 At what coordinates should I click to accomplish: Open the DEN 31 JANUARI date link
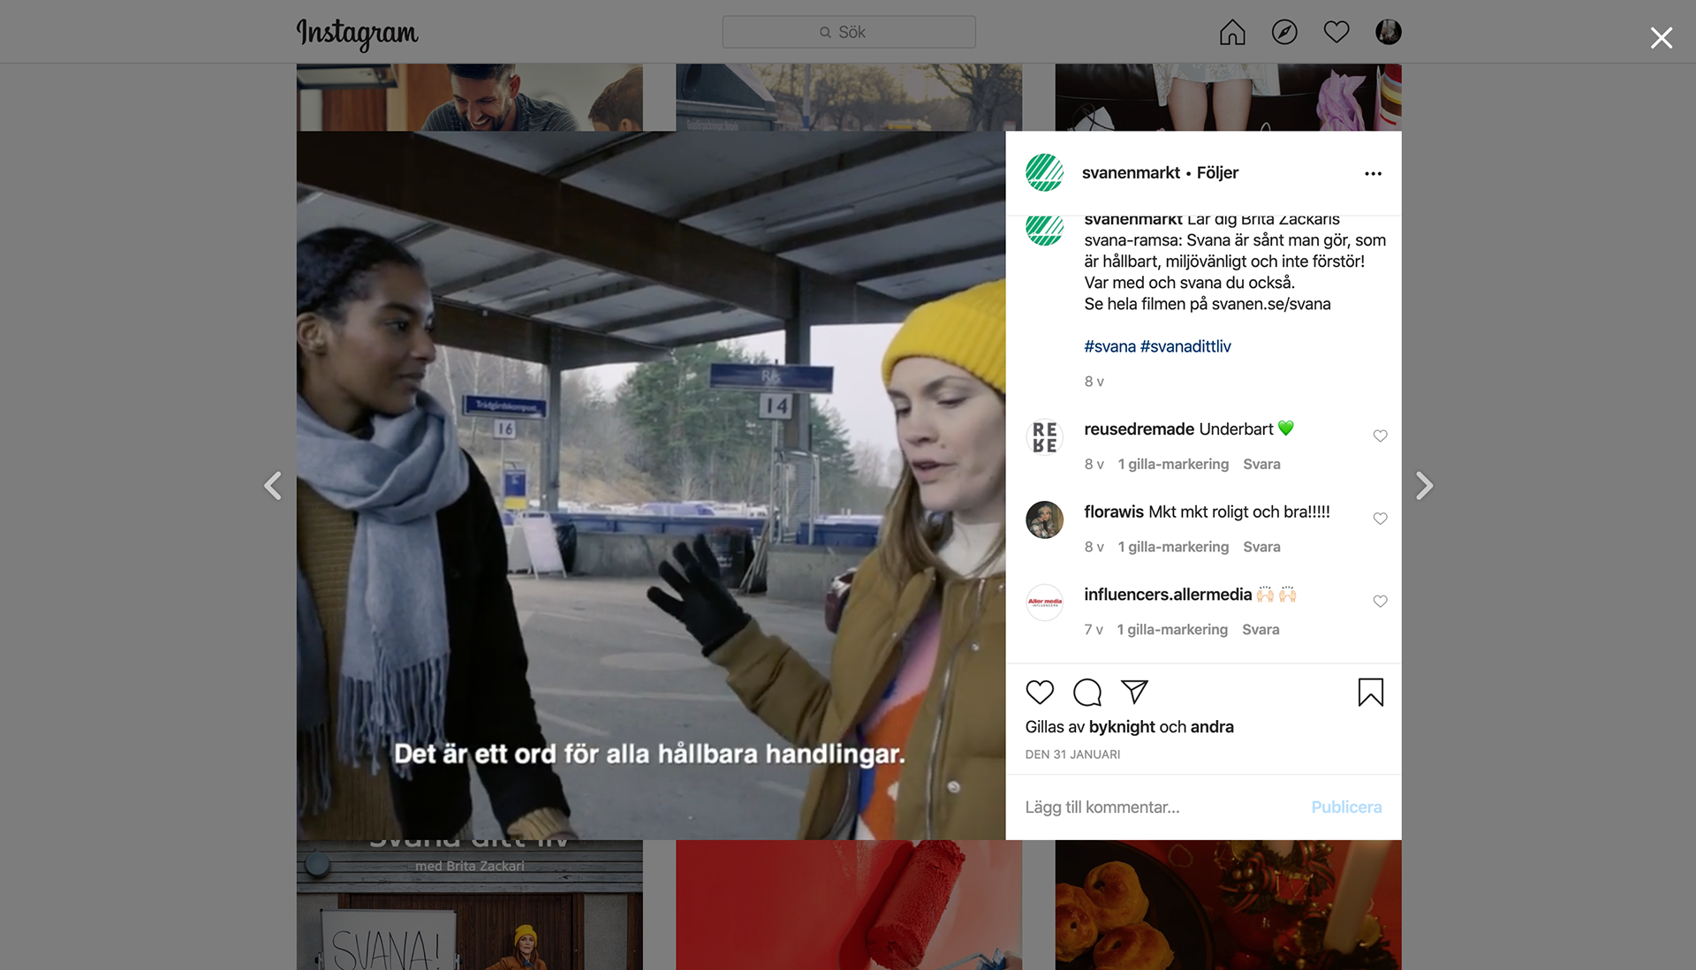point(1072,754)
